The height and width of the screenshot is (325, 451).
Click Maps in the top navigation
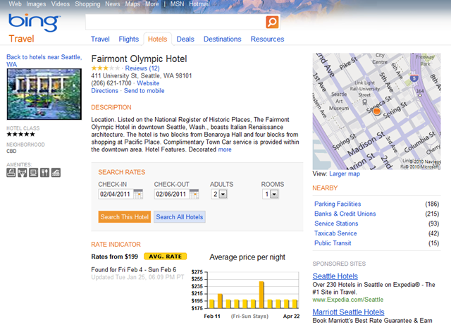coord(132,4)
